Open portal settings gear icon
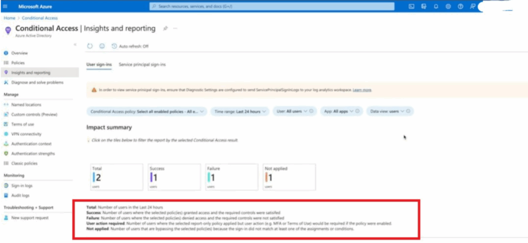528x243 pixels. 448,6
